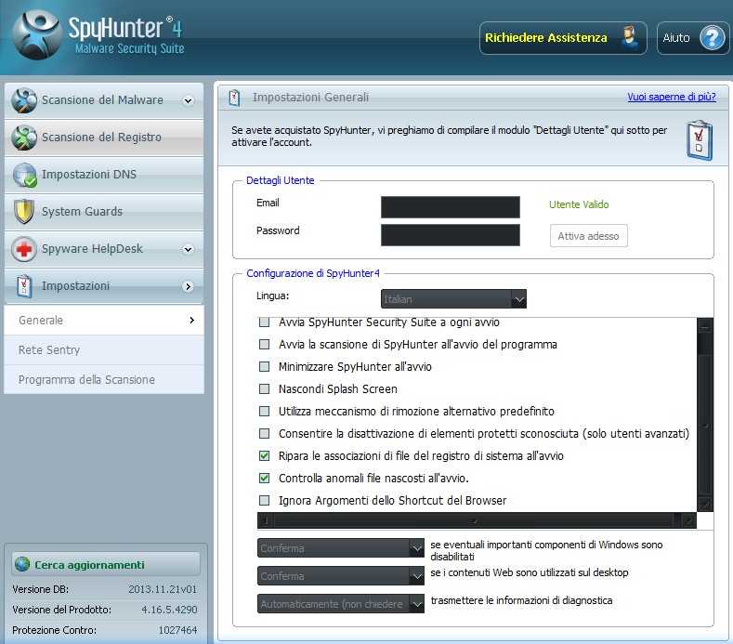Select Programma della Scansione submenu item
This screenshot has width=733, height=644.
(x=104, y=379)
